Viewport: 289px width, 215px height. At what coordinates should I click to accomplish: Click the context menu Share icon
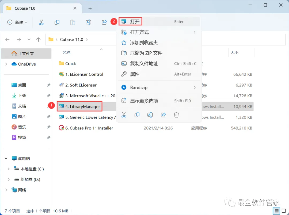(x=163, y=115)
